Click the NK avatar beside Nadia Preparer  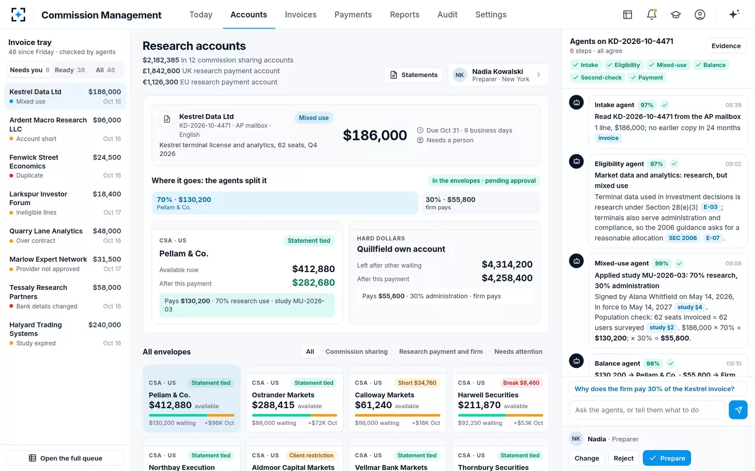(576, 439)
